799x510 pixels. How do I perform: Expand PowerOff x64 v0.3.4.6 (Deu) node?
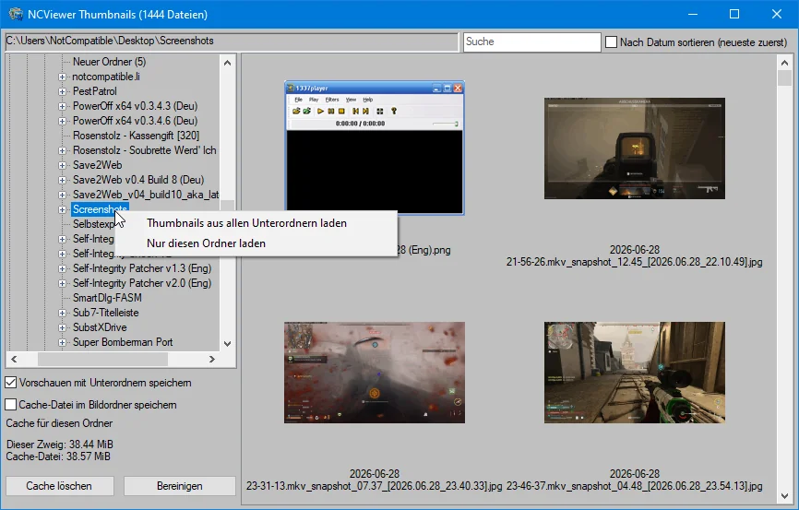[62, 121]
